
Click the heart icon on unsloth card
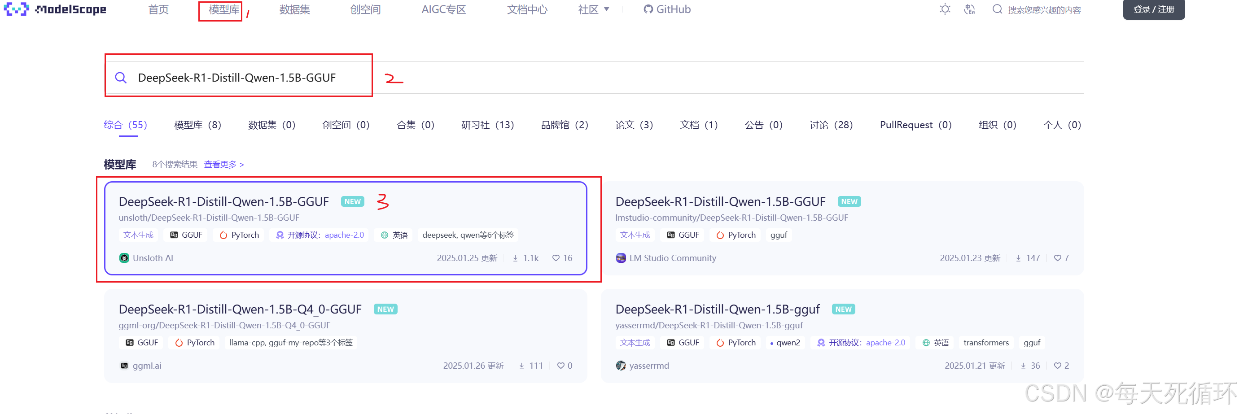556,258
